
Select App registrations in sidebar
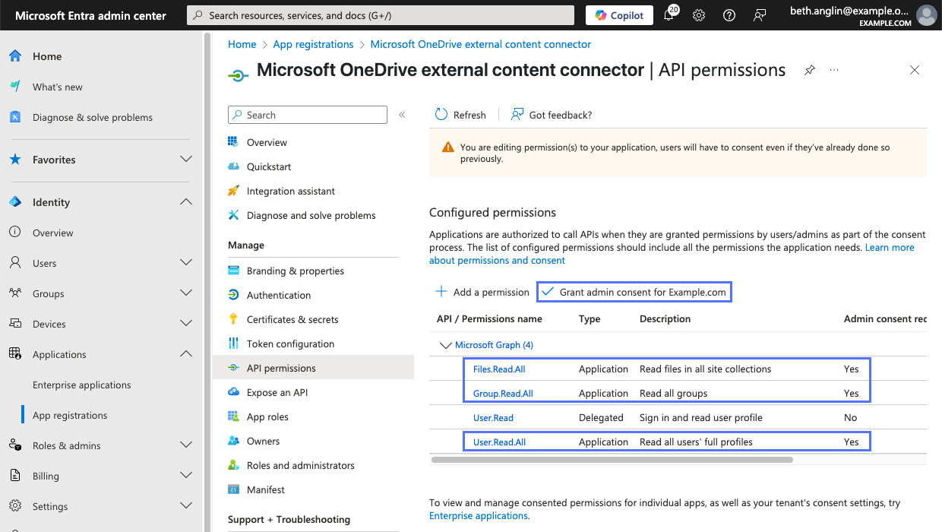pyautogui.click(x=70, y=415)
